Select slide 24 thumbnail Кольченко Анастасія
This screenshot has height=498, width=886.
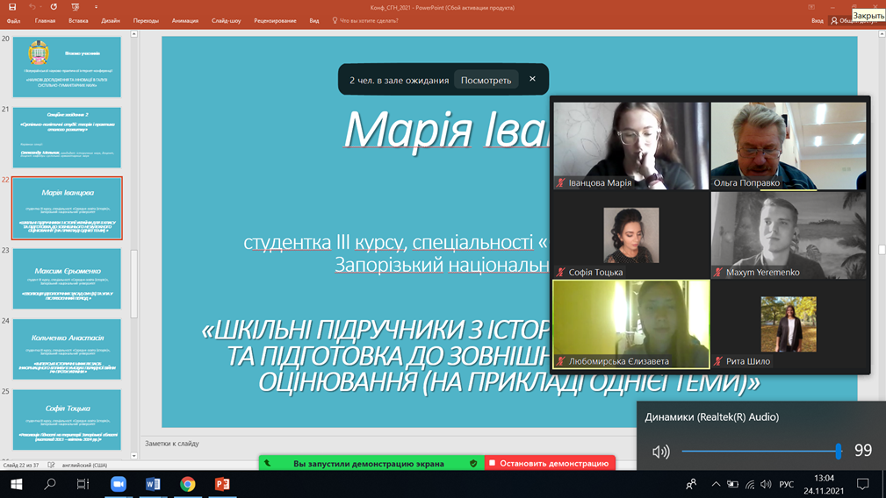click(67, 349)
